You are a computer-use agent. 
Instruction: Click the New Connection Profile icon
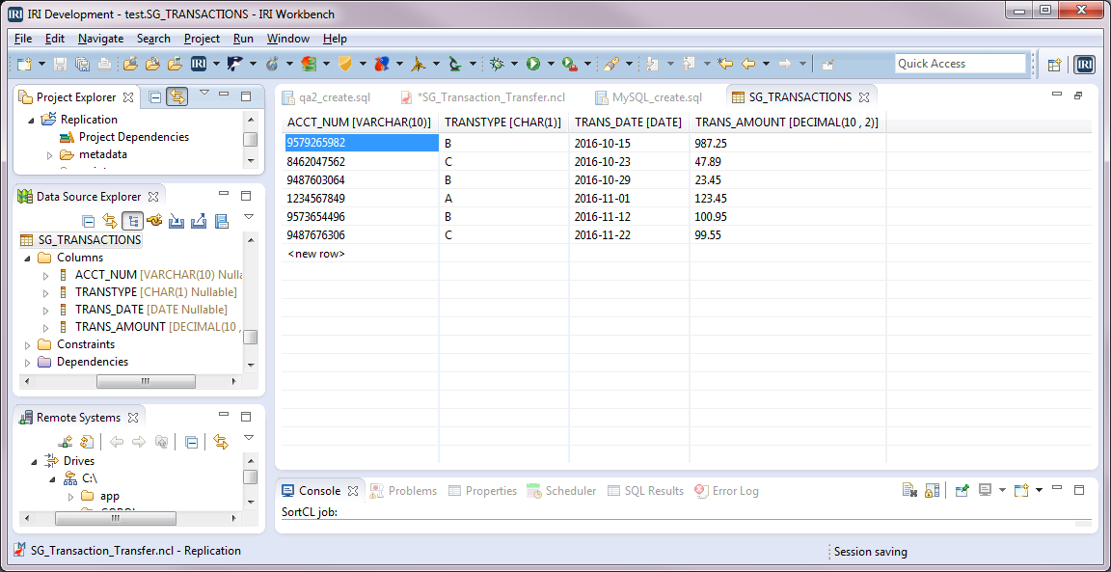154,221
